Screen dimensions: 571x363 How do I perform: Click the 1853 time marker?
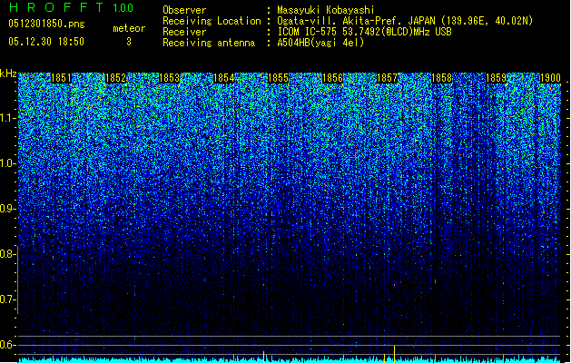170,78
